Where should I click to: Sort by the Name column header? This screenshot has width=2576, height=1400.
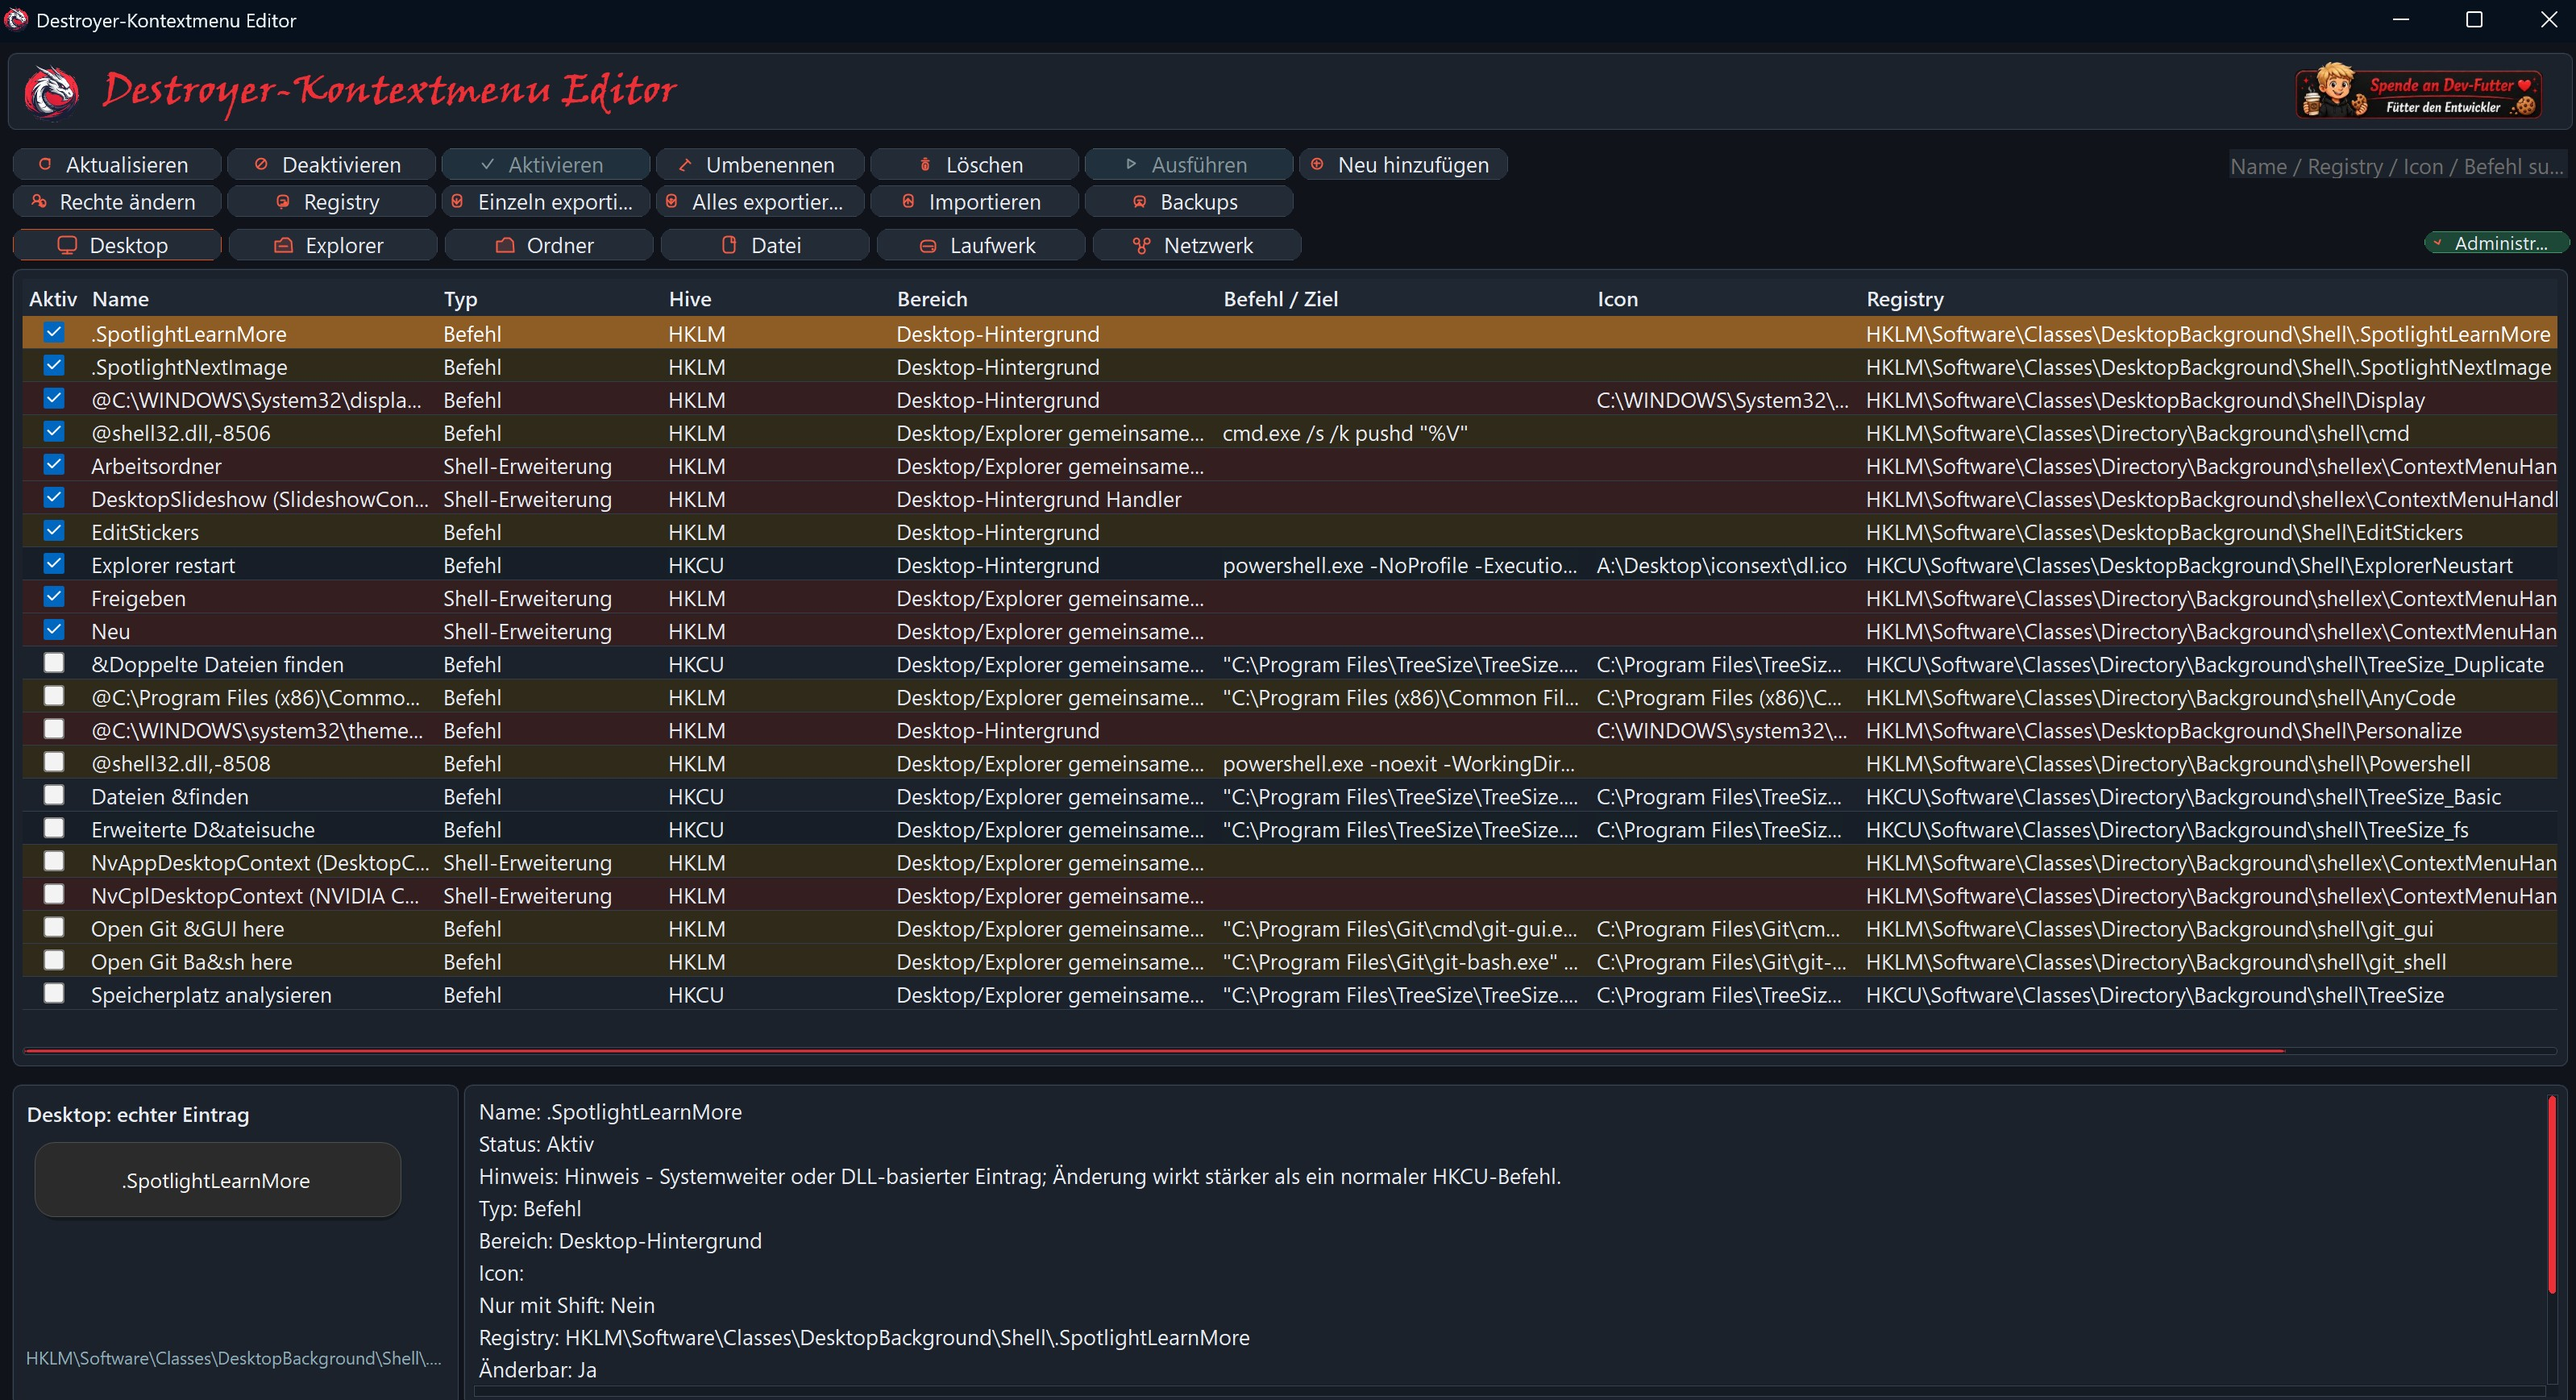point(120,298)
